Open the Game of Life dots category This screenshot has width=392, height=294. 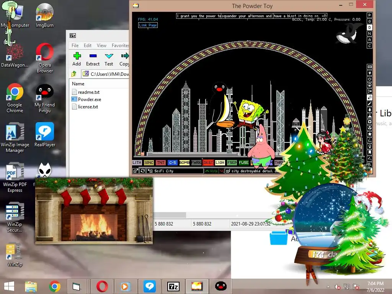coord(369,140)
